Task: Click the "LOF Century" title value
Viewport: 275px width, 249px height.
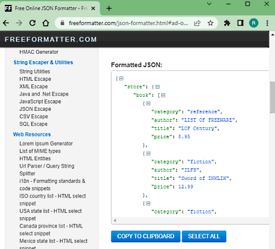Action: click(x=197, y=128)
